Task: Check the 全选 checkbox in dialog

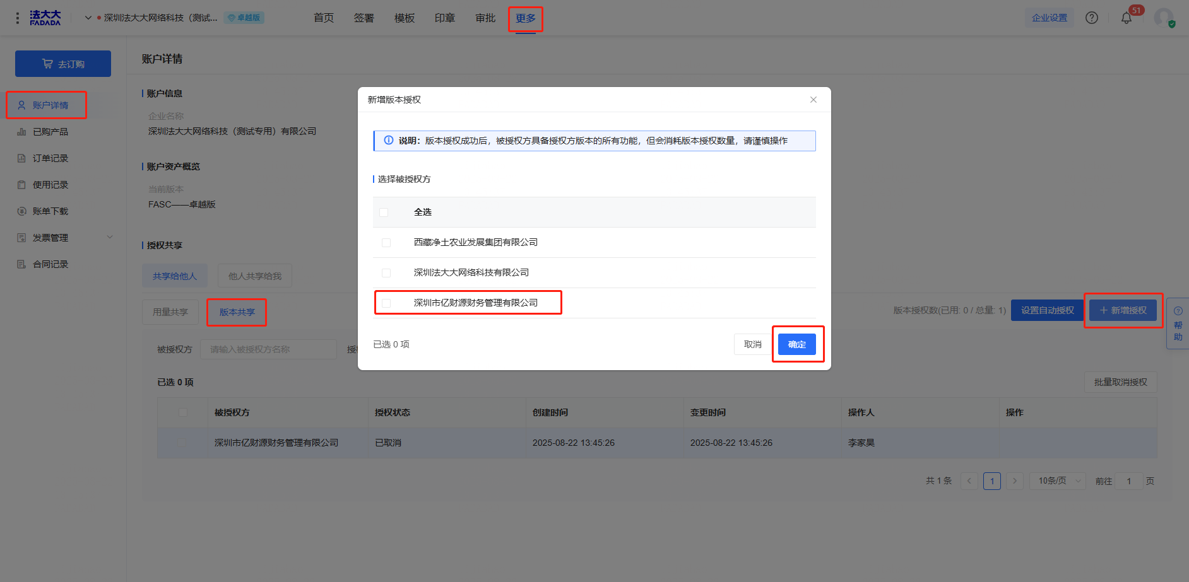Action: [x=384, y=212]
